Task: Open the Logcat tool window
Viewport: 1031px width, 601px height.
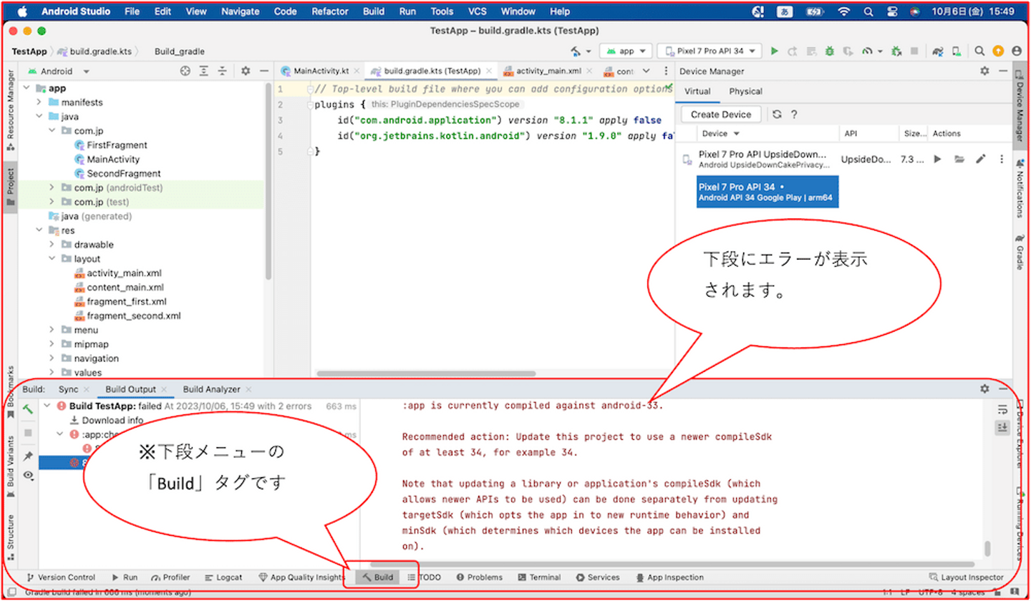Action: pos(223,577)
